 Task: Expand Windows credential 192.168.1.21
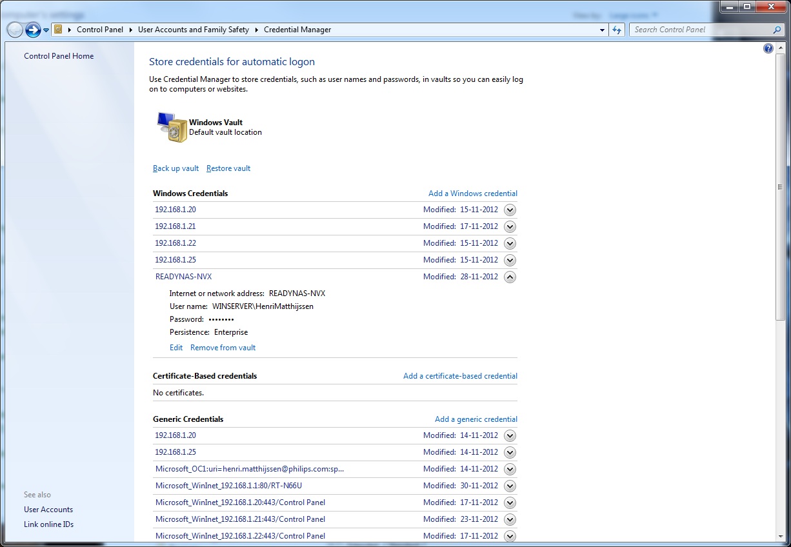(510, 226)
